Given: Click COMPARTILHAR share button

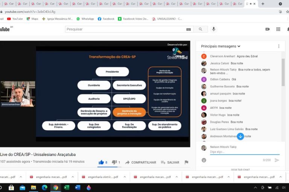Looking at the screenshot, I should click(x=141, y=162).
